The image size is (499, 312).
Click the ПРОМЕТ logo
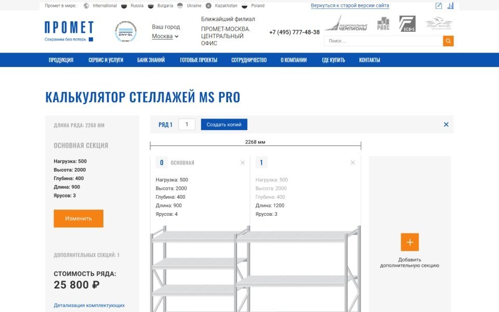[69, 31]
